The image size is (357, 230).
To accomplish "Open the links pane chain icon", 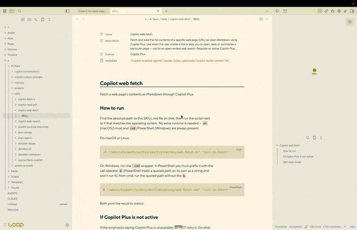I will click(326, 11).
